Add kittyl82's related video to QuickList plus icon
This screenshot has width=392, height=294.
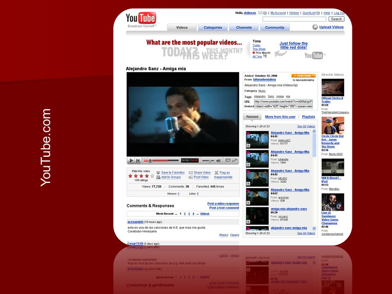(x=248, y=183)
